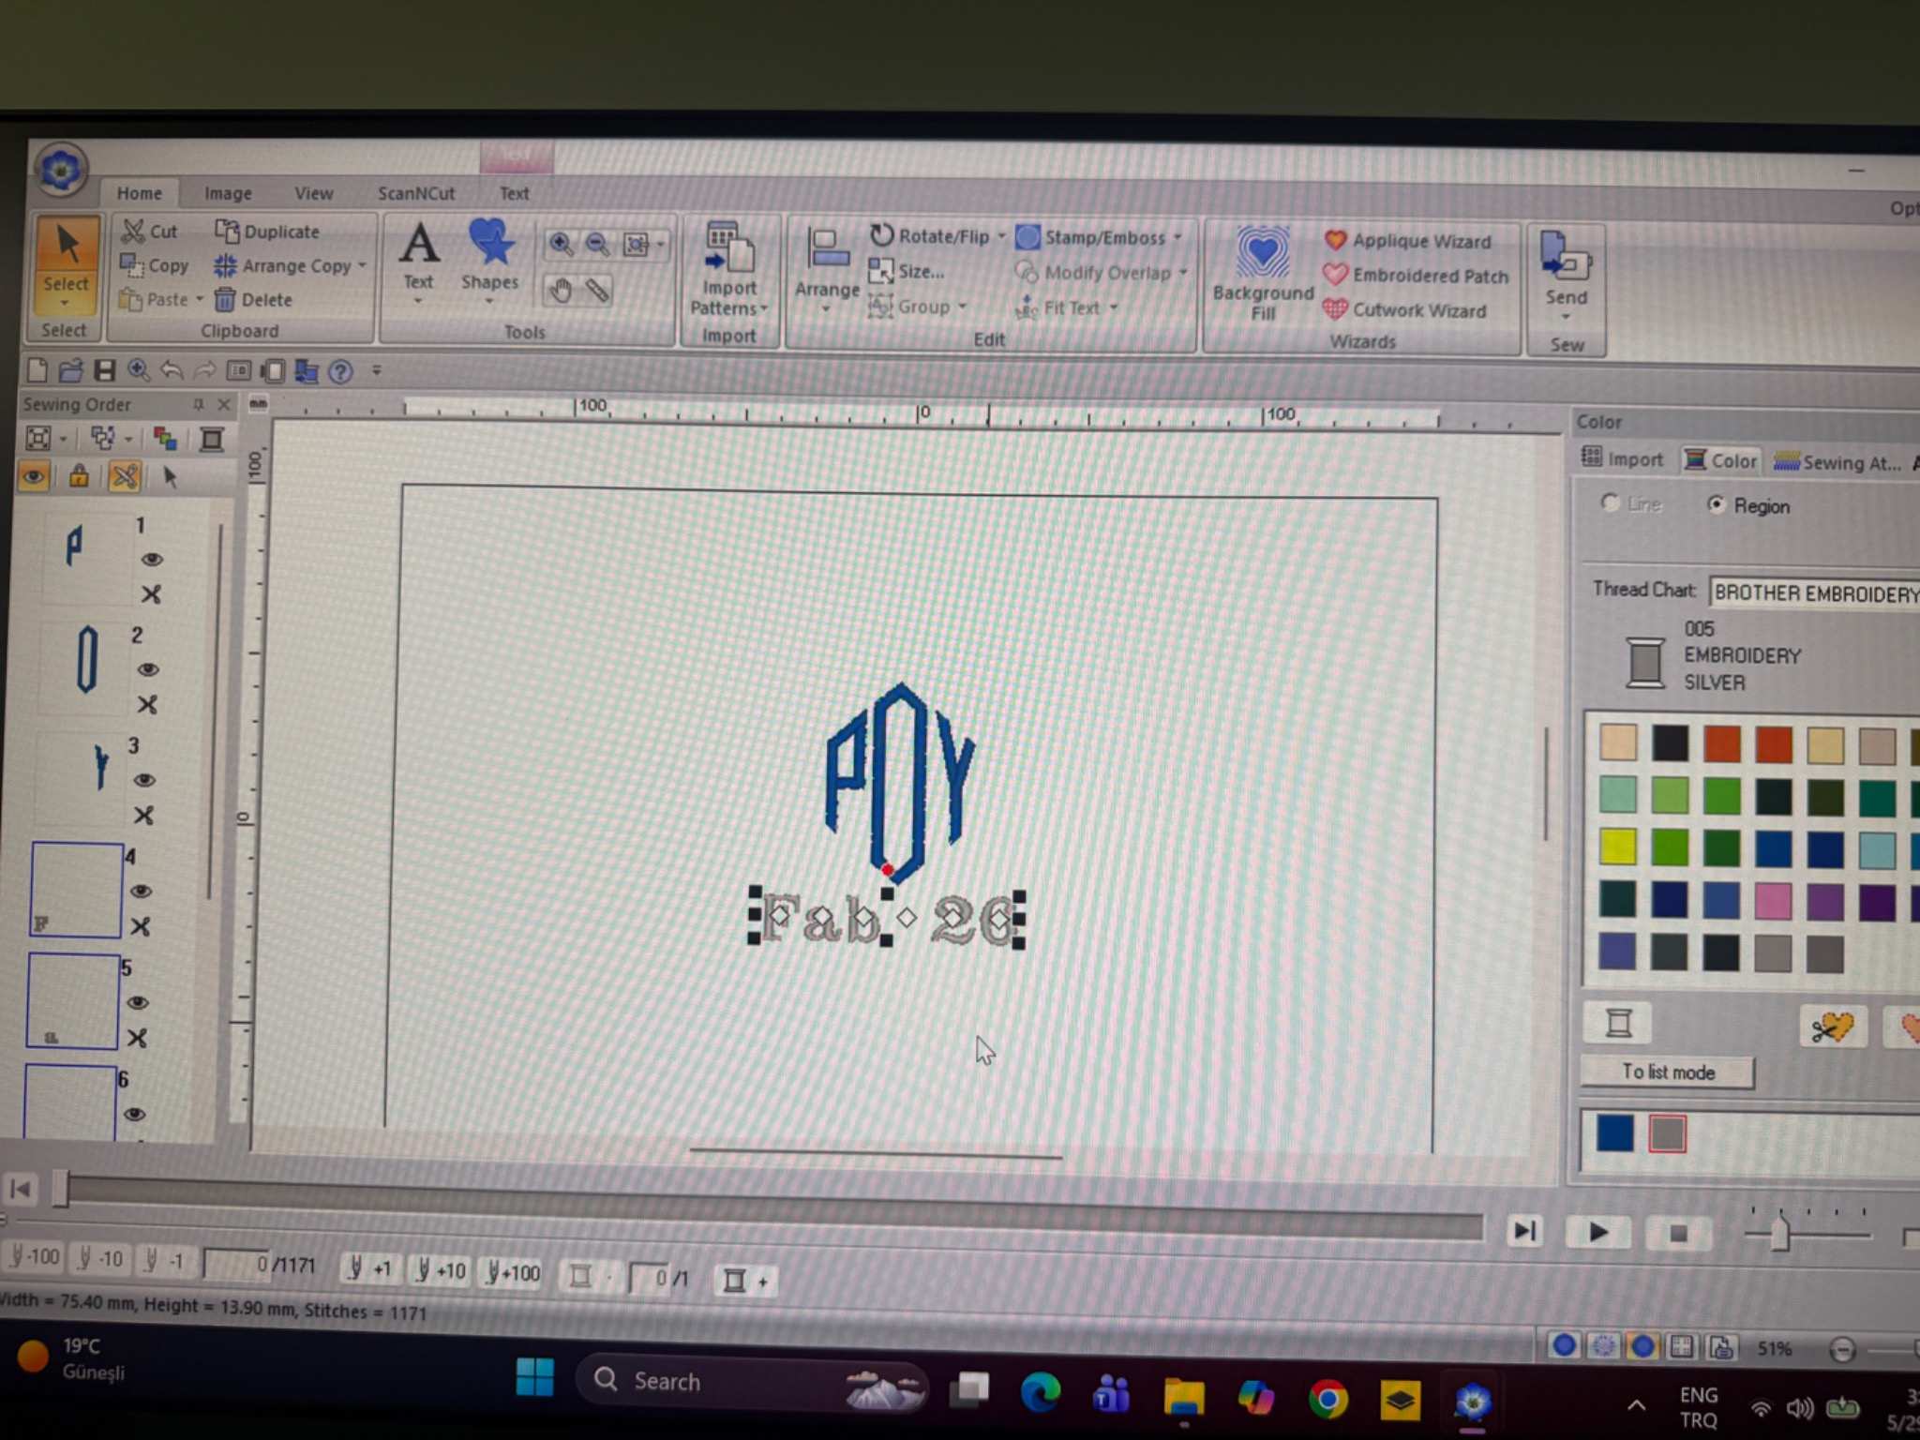Hide pattern 2 with its eye icon
This screenshot has height=1440, width=1920.
pyautogui.click(x=147, y=669)
